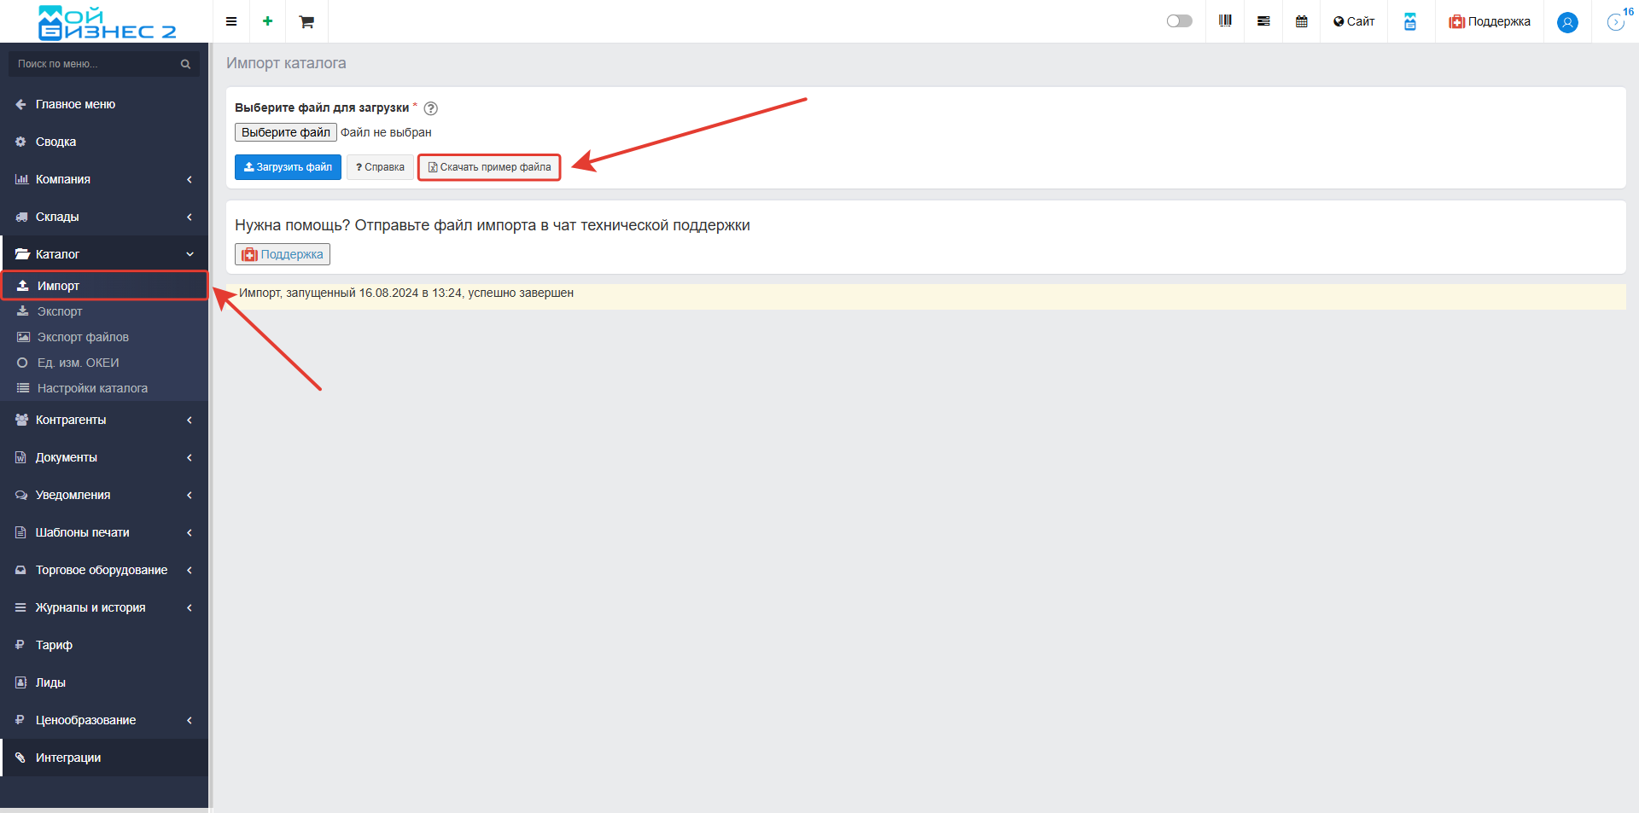
Task: Click the Загрузить файл button
Action: click(x=288, y=167)
